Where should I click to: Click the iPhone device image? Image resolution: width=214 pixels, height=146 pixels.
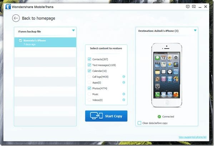[x=166, y=75]
